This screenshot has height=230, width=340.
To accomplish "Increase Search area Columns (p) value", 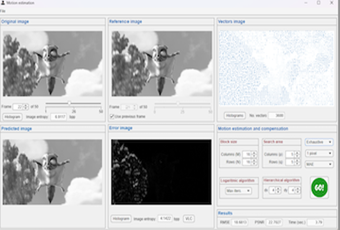I will click(x=297, y=153).
